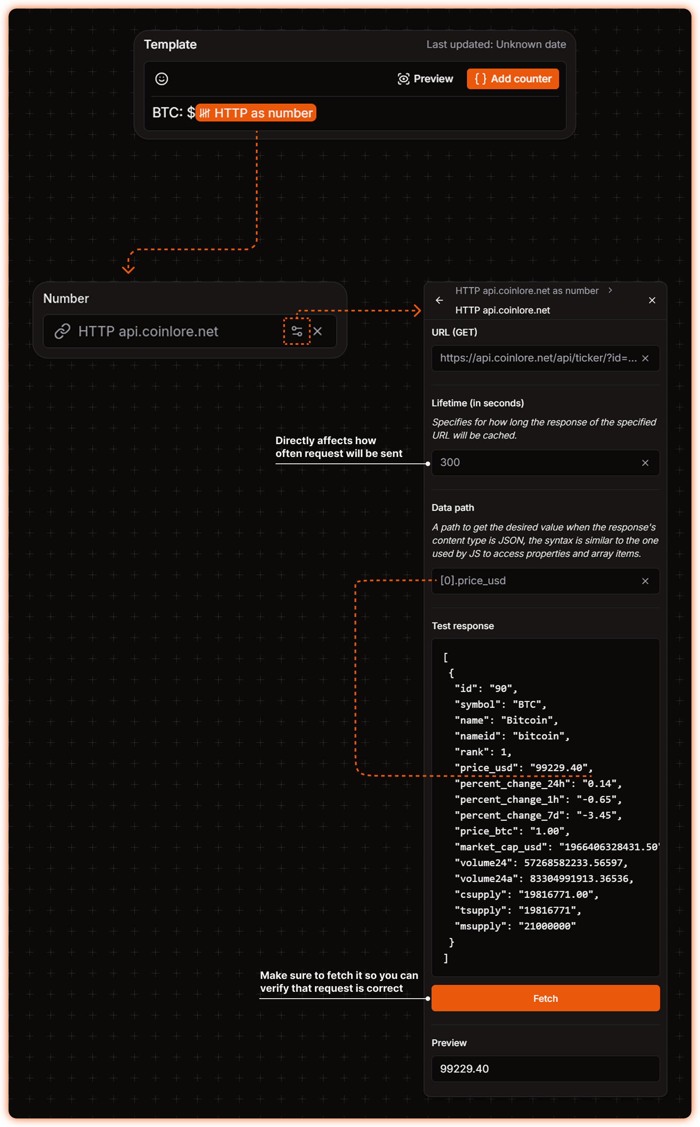The image size is (700, 1127).
Task: Focus the URL (GET) input field
Action: (537, 358)
